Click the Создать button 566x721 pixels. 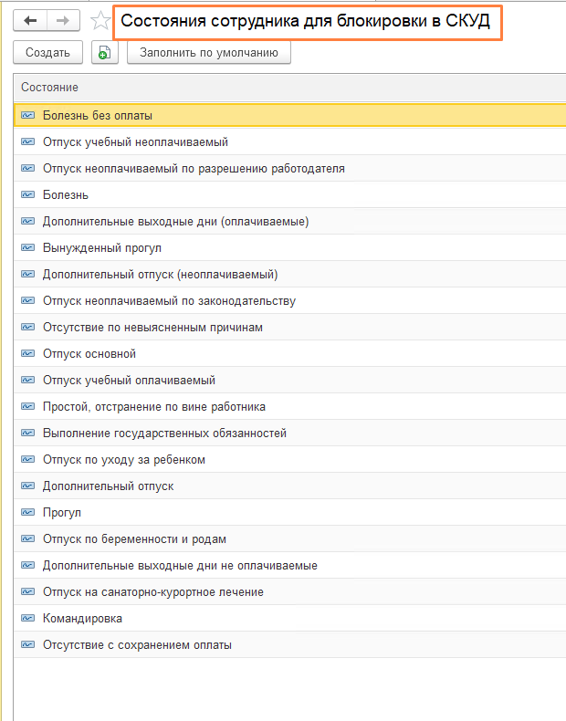click(48, 53)
